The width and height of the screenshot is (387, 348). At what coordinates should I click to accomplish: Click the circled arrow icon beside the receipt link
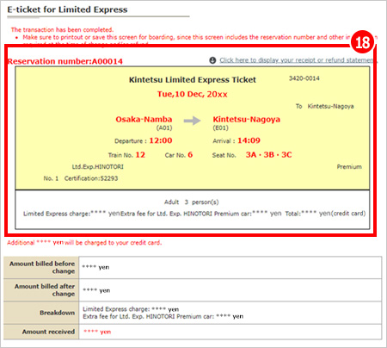click(212, 60)
